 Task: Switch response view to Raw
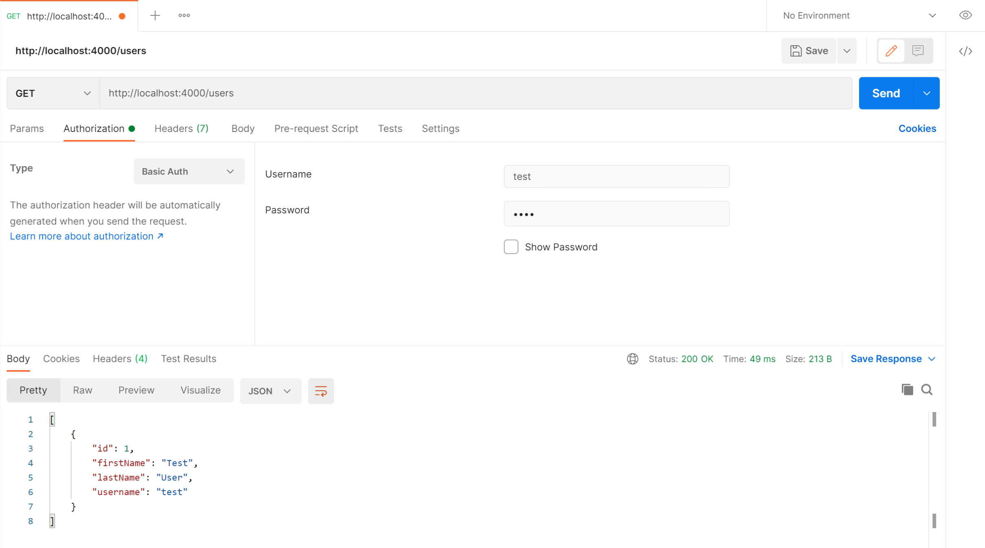point(82,390)
